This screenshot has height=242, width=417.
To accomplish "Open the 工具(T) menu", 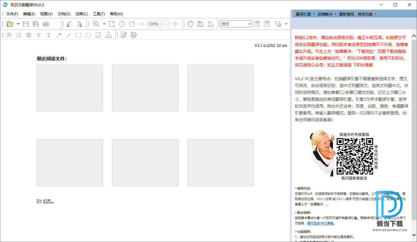I will click(x=99, y=14).
